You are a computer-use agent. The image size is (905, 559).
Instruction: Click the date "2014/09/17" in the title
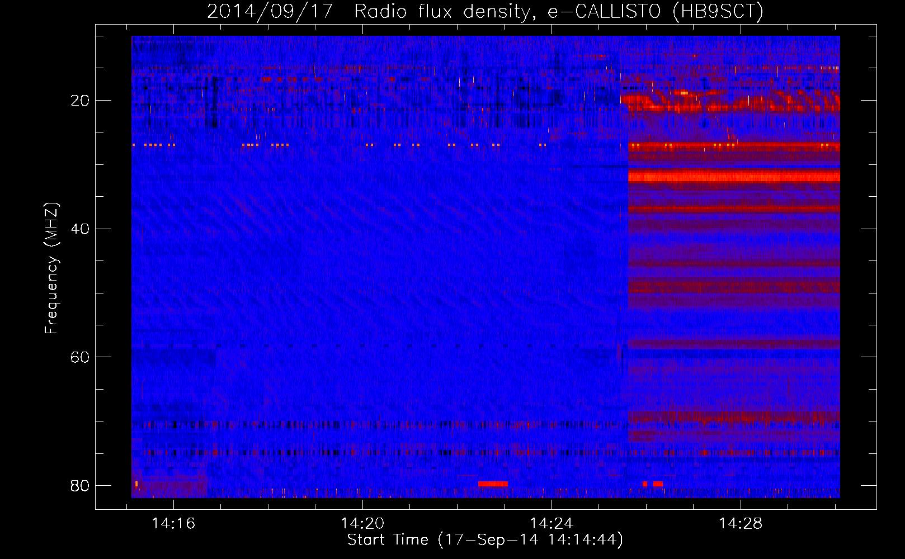[x=270, y=11]
